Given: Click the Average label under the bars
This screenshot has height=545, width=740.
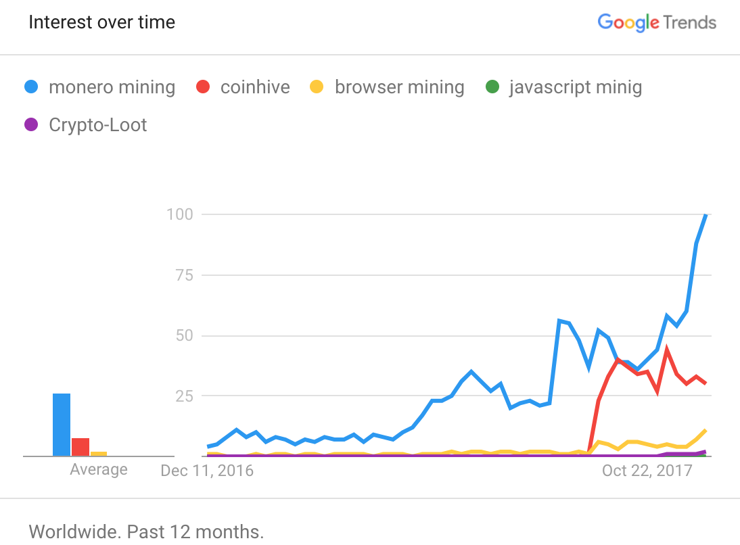Looking at the screenshot, I should 99,469.
